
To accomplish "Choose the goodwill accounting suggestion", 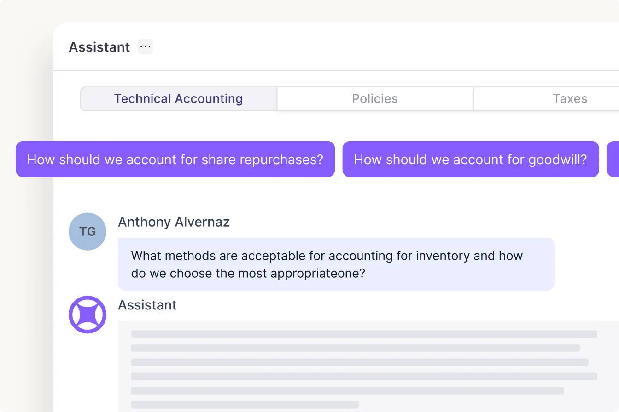I will click(x=470, y=159).
